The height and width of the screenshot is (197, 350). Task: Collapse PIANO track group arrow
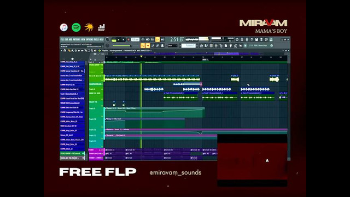100,150
